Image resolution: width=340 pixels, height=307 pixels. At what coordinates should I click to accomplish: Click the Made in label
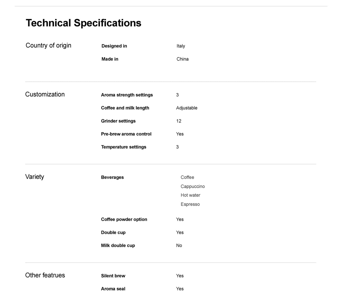[110, 59]
